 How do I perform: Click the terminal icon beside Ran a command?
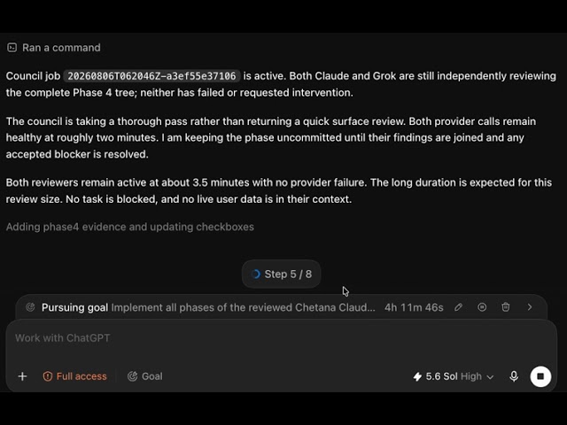pyautogui.click(x=12, y=48)
